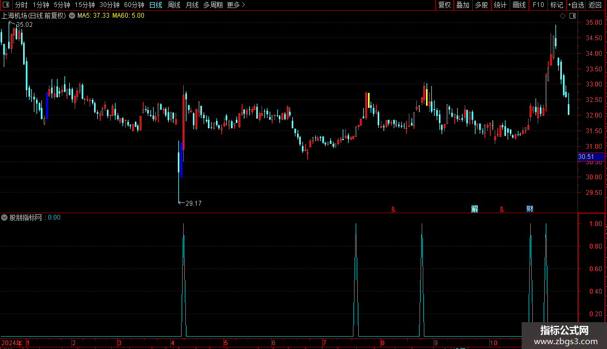Click the panel layout icon at top-left
607x349 pixels.
6,5
